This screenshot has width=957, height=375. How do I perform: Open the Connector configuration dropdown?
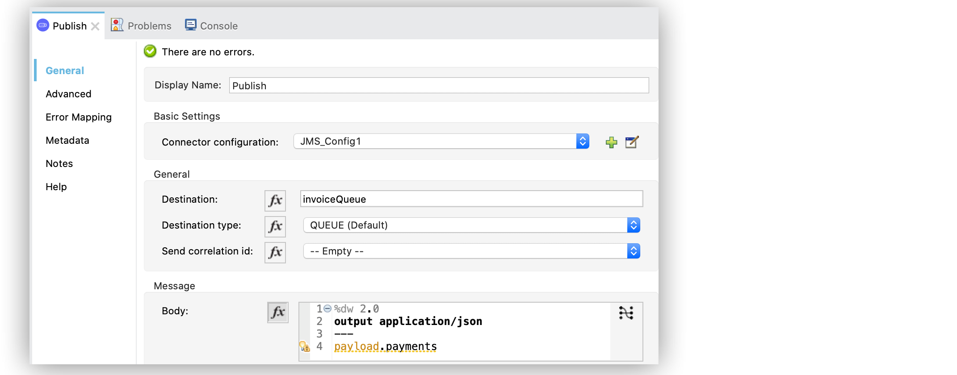[x=583, y=141]
